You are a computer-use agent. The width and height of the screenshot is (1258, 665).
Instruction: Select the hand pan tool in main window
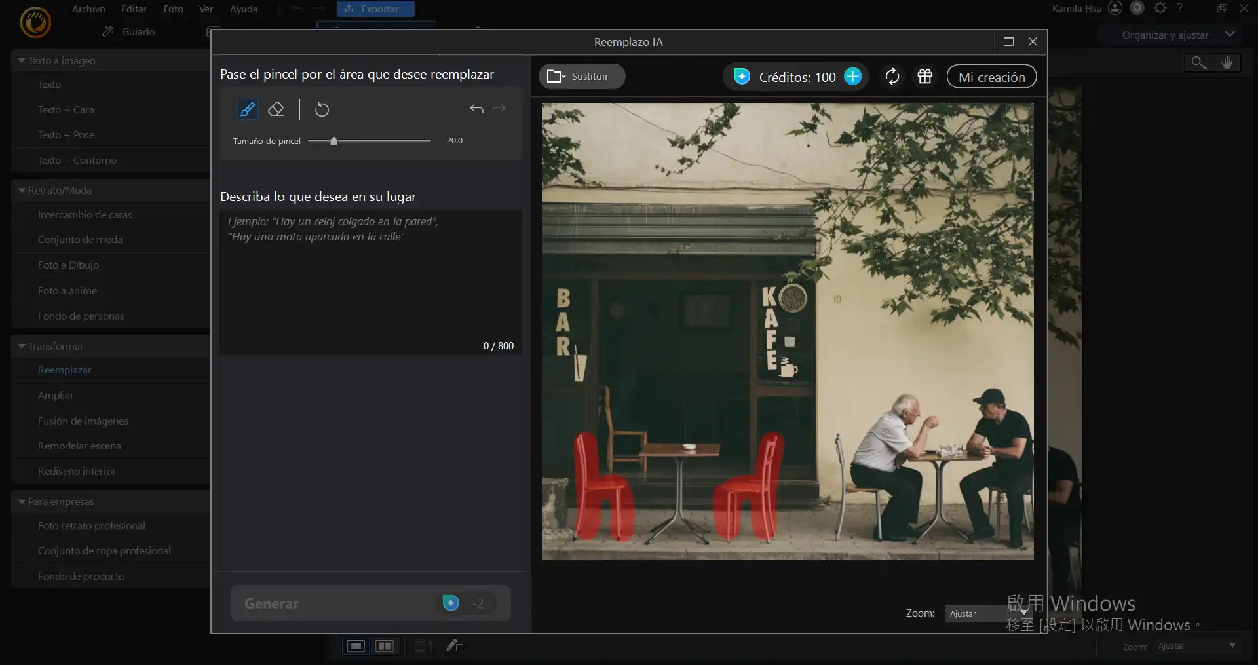1227,62
